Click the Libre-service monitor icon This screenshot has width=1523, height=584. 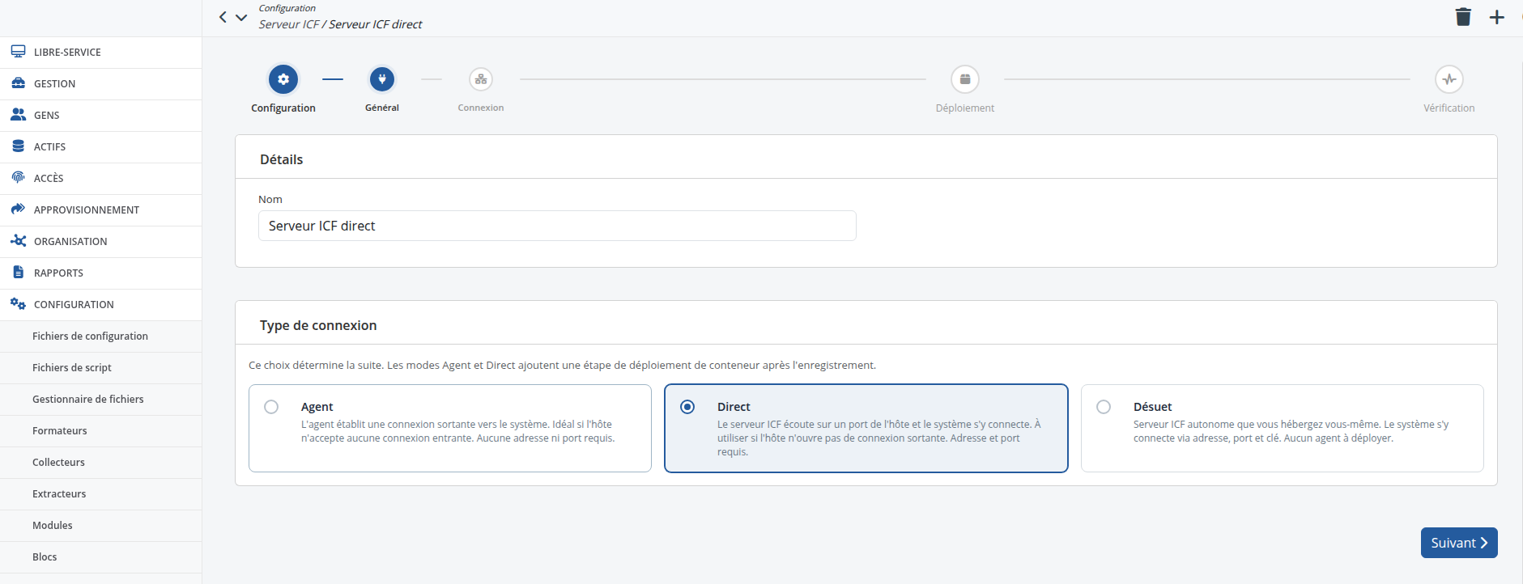18,52
